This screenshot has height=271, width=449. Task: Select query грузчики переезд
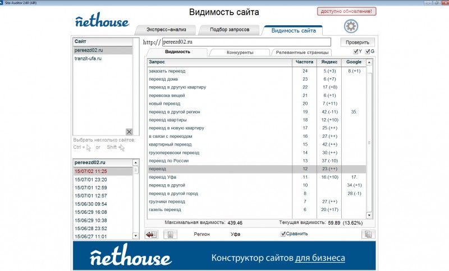[257, 202]
